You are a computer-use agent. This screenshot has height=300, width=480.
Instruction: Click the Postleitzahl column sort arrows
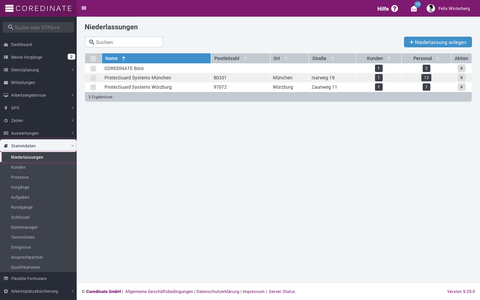tap(245, 58)
